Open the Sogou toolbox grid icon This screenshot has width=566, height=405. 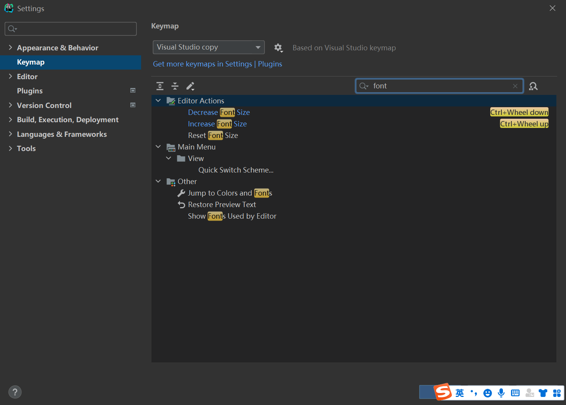pos(557,393)
